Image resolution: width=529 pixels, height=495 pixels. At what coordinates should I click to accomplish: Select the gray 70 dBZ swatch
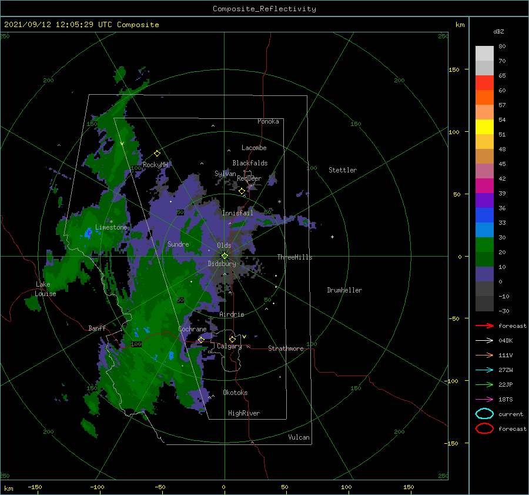click(484, 68)
